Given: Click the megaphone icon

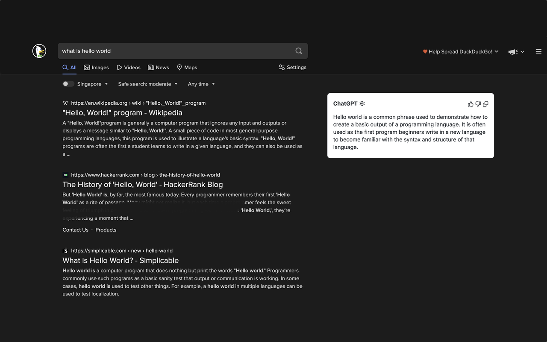Looking at the screenshot, I should click(x=513, y=52).
